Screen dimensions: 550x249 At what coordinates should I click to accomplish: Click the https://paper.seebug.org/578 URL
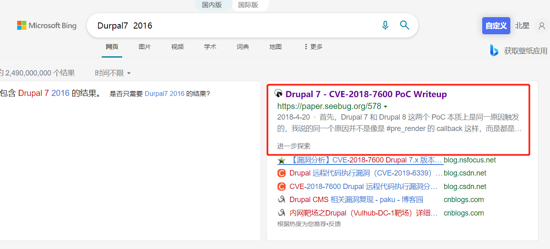click(329, 107)
